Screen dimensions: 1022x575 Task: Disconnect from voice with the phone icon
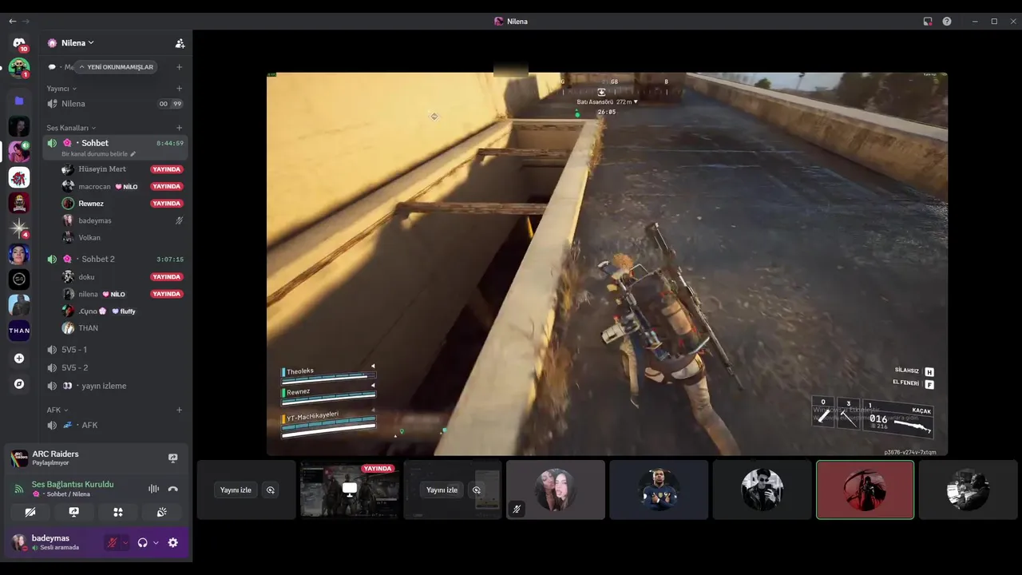point(172,489)
